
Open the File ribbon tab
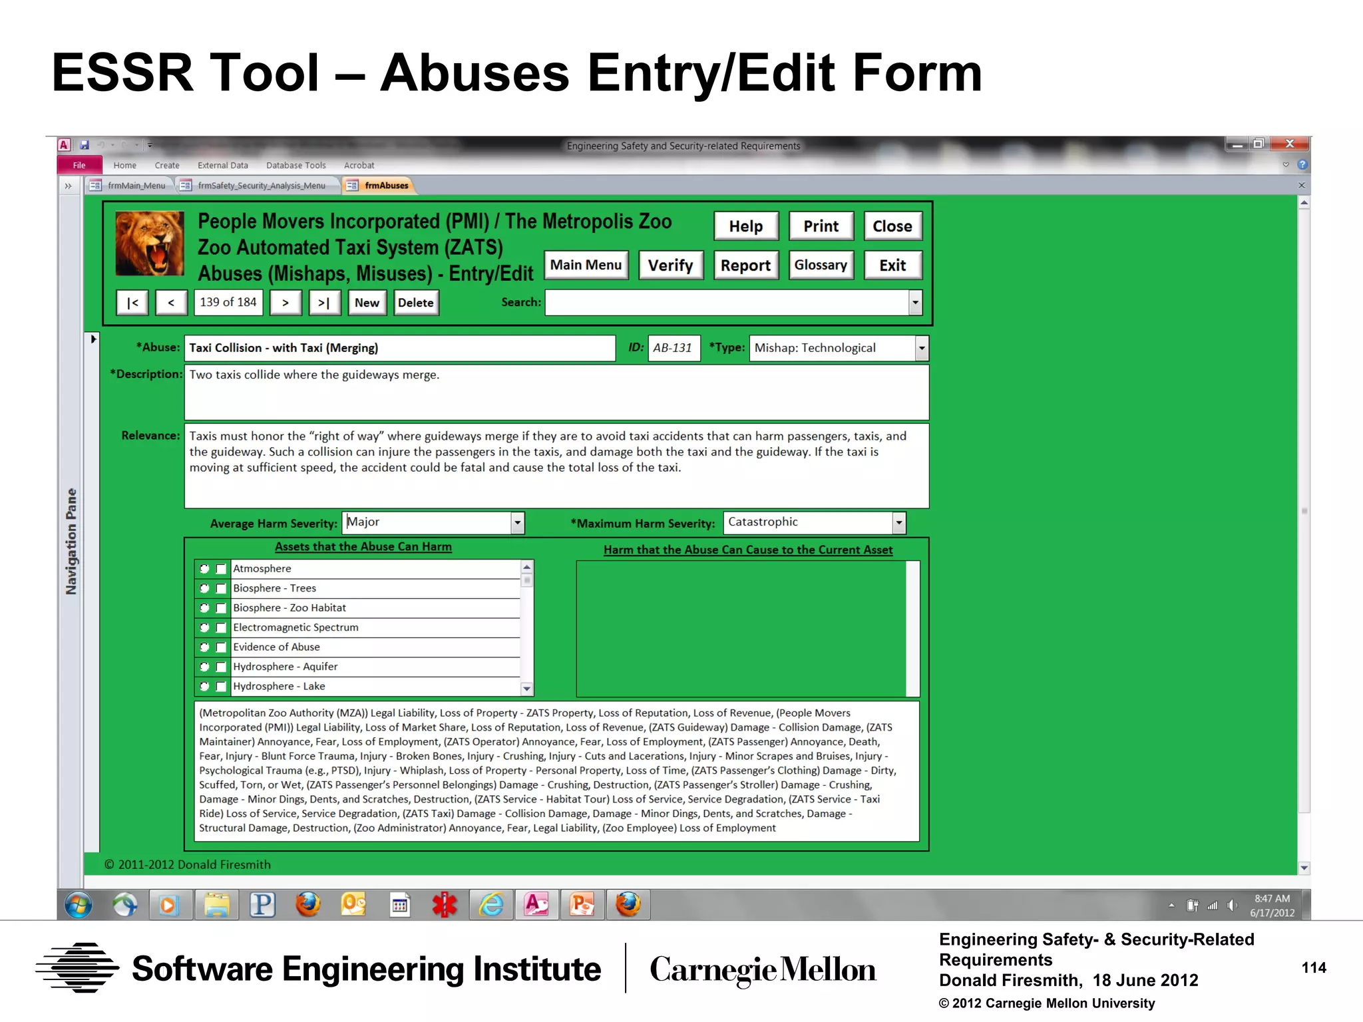pos(79,165)
